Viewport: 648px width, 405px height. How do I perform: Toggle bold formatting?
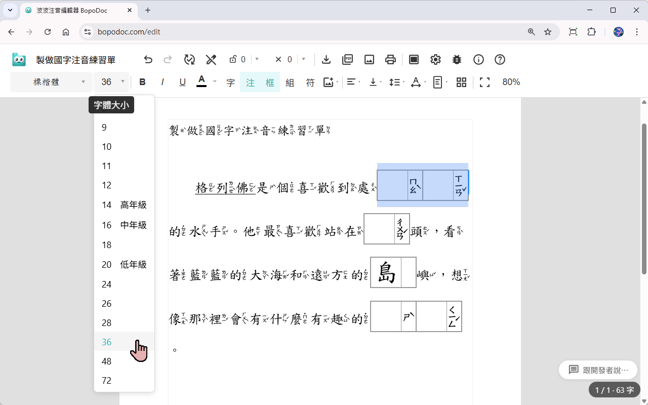(x=142, y=82)
